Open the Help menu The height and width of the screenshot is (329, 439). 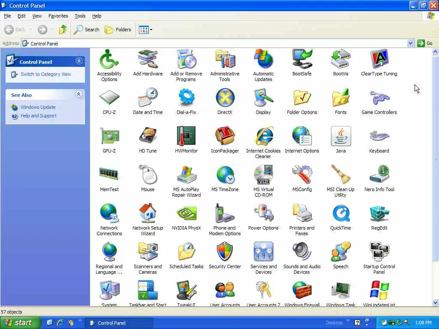pos(97,16)
